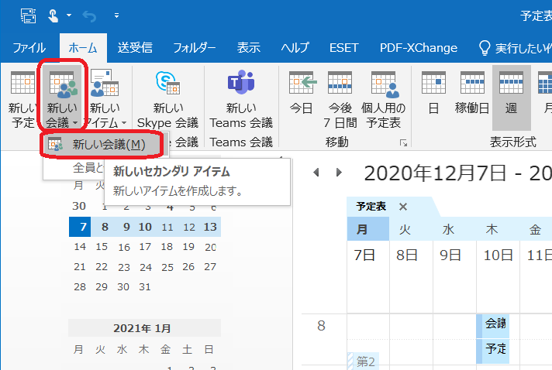Open the 会議 appointment on Thursday
The width and height of the screenshot is (552, 370).
pyautogui.click(x=494, y=326)
